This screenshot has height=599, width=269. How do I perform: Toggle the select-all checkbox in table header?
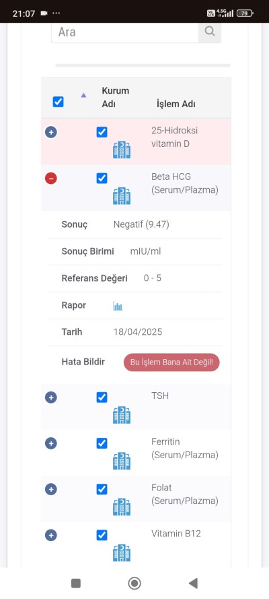pos(59,102)
